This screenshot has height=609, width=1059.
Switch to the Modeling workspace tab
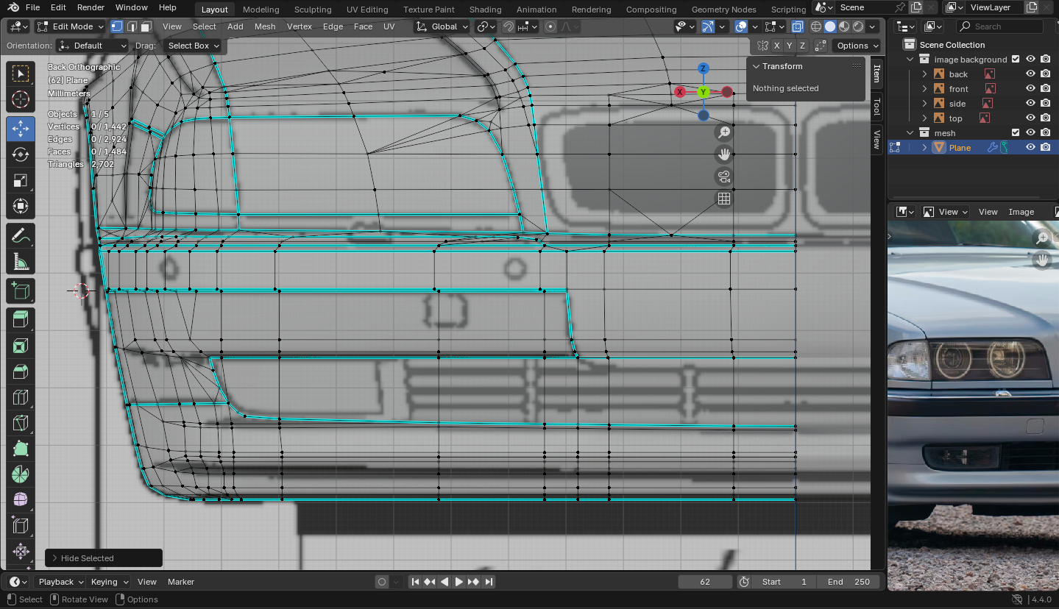pos(261,10)
